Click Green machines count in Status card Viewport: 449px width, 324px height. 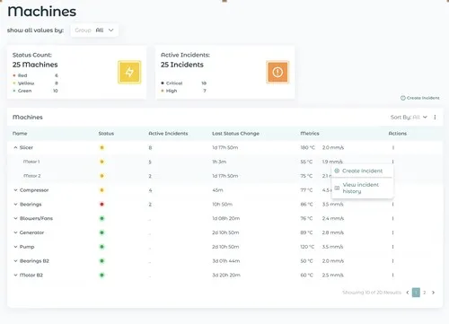pyautogui.click(x=56, y=91)
